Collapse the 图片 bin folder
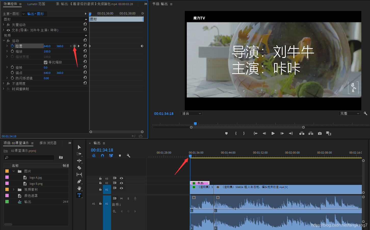Screen dimensions: 370x230 coord(14,171)
